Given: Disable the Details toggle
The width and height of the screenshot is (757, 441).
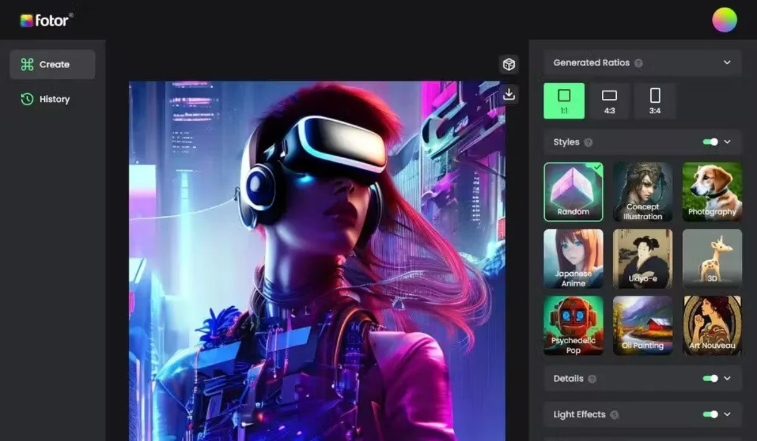Looking at the screenshot, I should (x=710, y=379).
